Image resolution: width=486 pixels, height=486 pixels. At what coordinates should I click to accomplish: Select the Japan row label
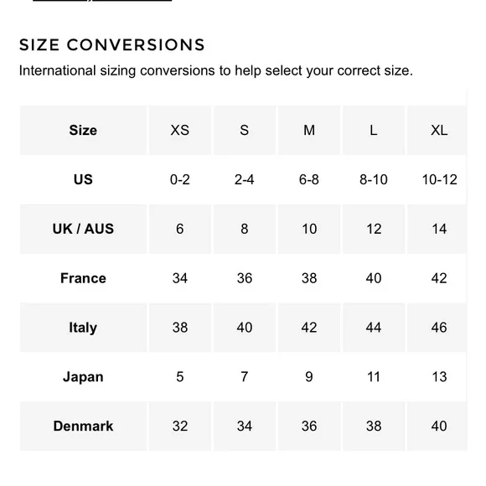point(83,376)
